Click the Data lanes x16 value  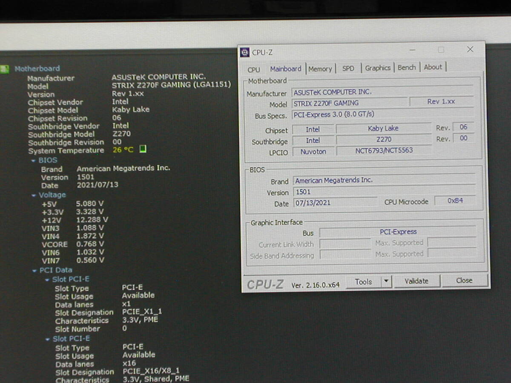pyautogui.click(x=129, y=363)
